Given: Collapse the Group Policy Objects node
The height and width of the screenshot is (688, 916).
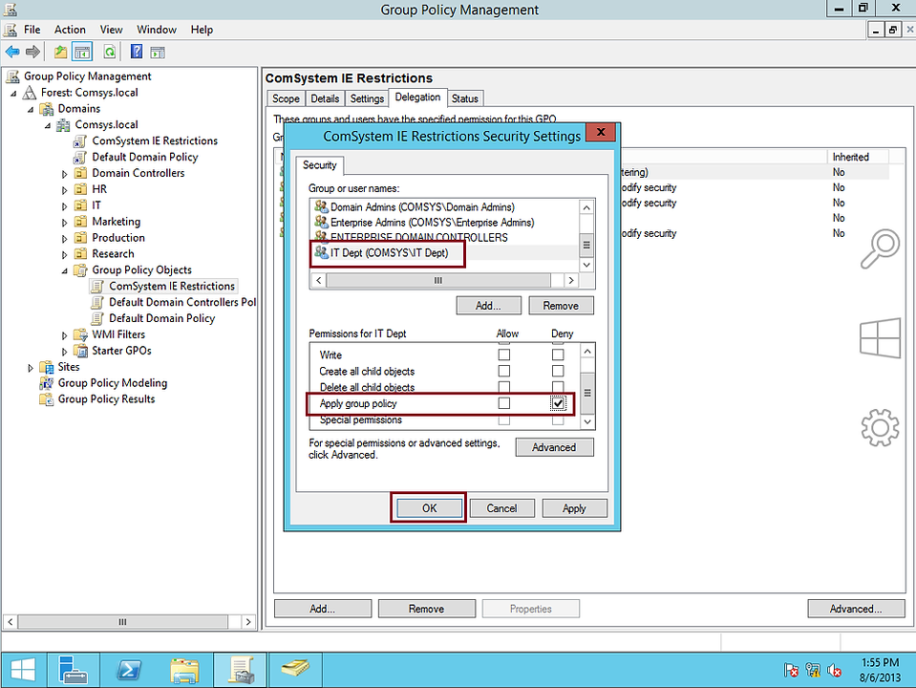Looking at the screenshot, I should (64, 270).
